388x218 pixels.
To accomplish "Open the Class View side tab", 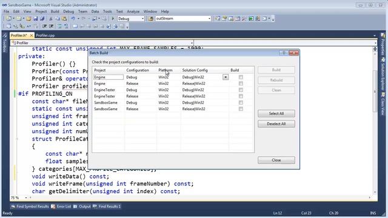I will (383, 104).
